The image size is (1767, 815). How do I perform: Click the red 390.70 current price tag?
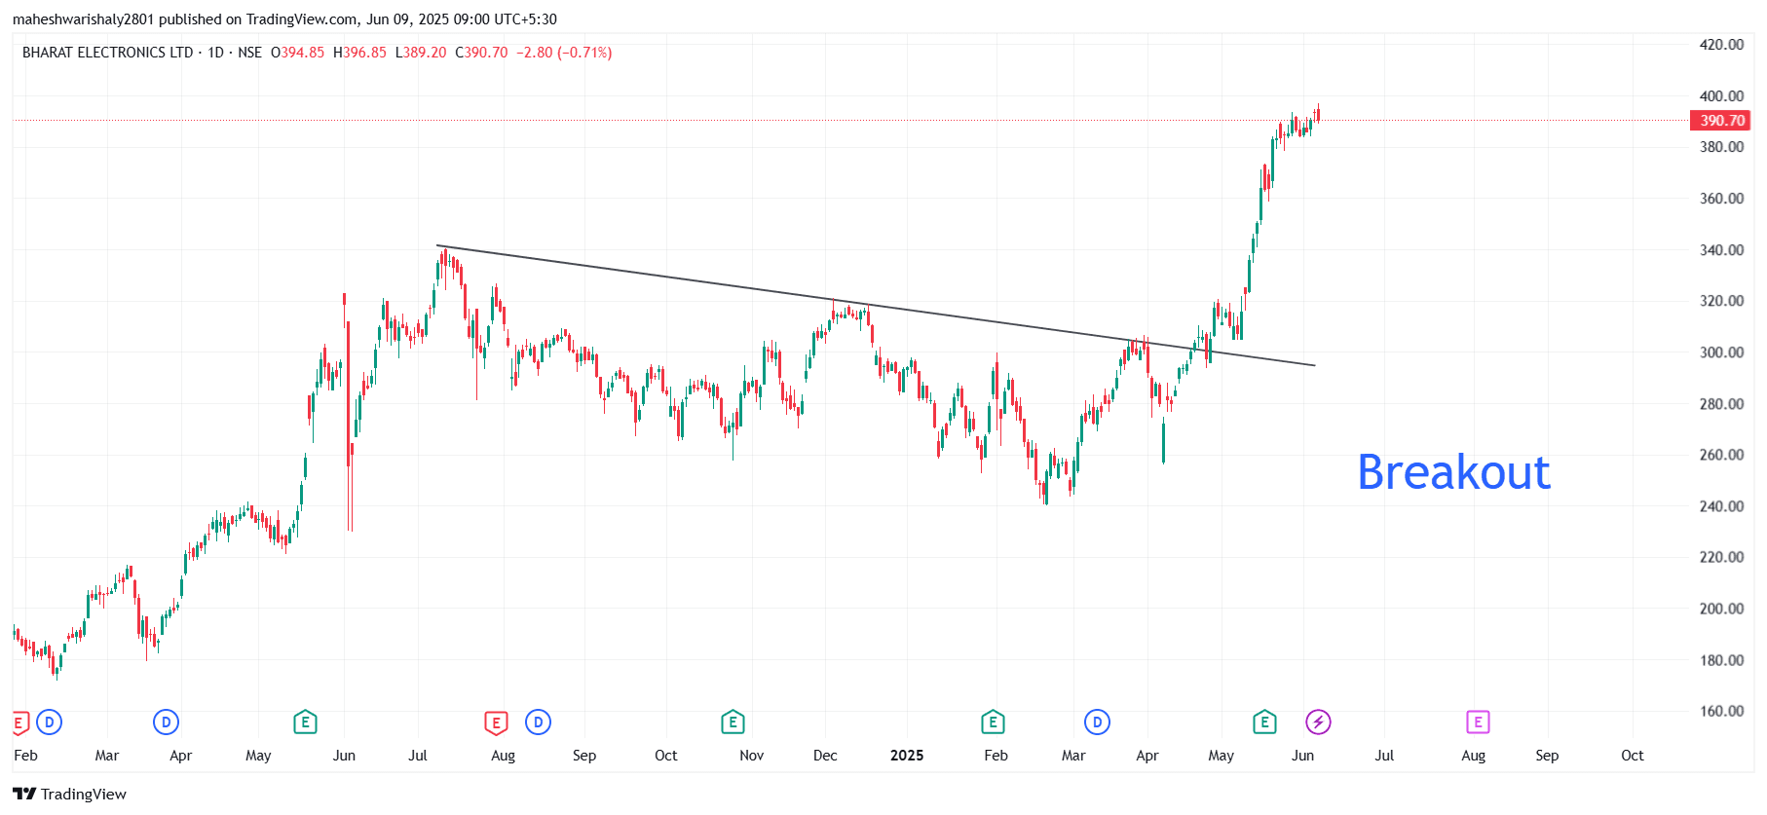(1721, 121)
